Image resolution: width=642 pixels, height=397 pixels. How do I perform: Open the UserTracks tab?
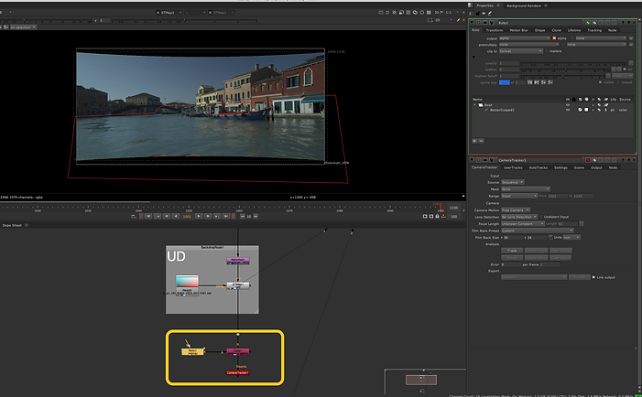[513, 167]
